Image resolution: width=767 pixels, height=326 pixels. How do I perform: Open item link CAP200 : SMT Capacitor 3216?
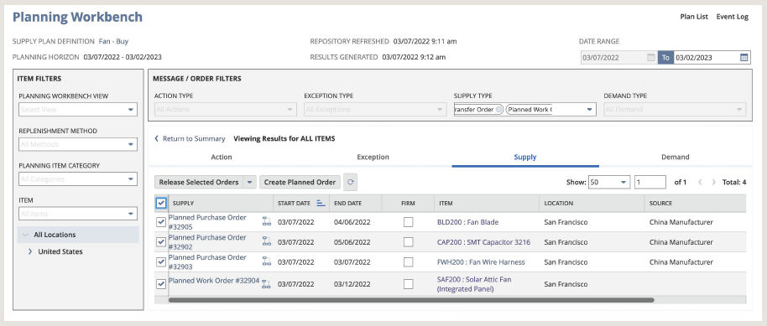pyautogui.click(x=483, y=242)
